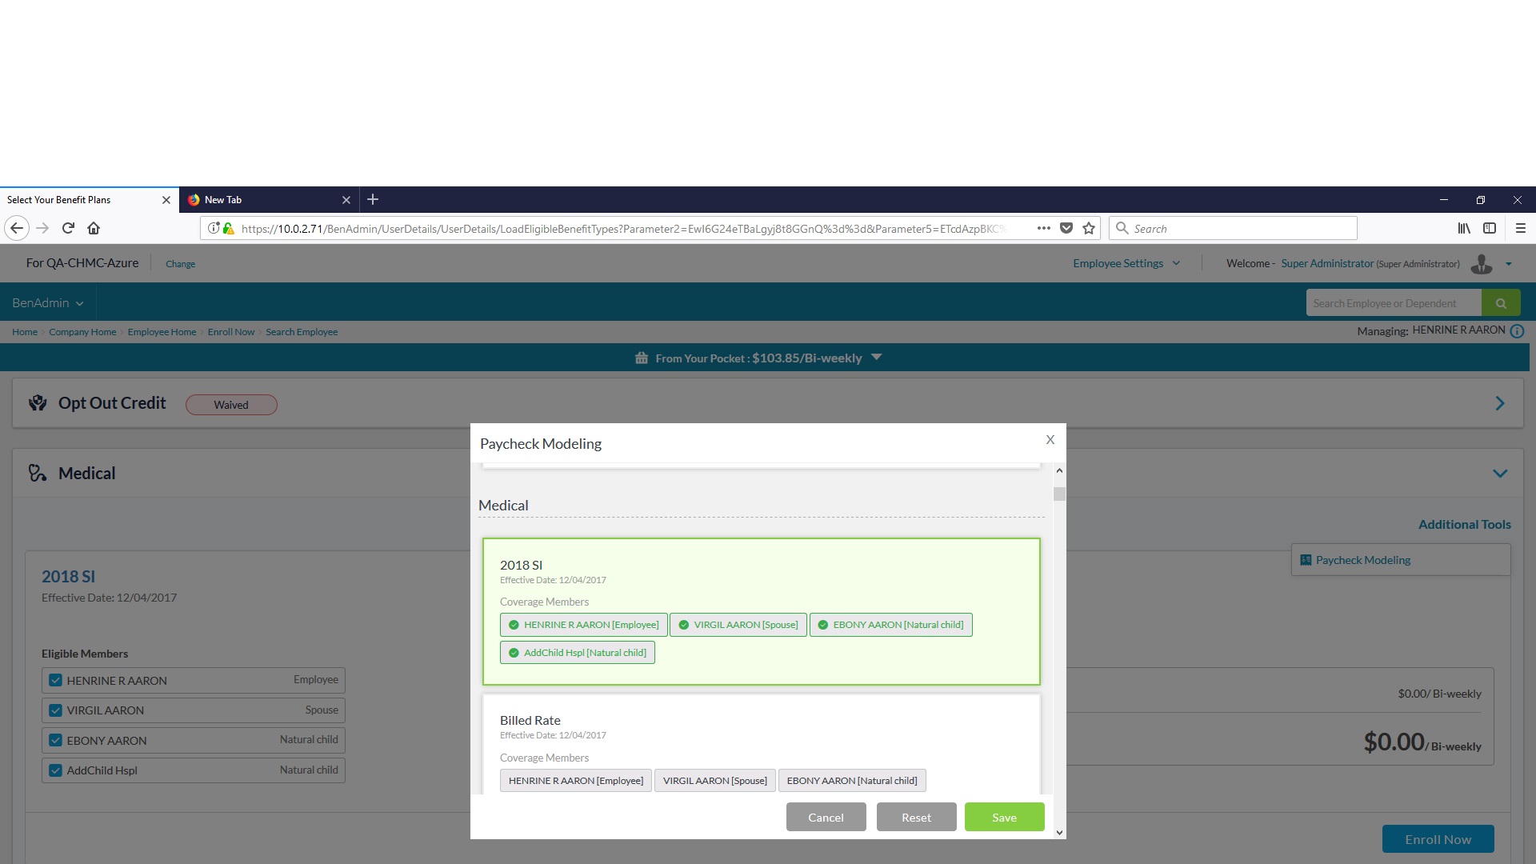Bookmark page with the star icon
The image size is (1536, 864).
click(1089, 228)
